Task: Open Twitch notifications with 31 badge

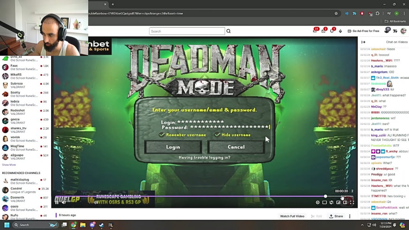Action: pyautogui.click(x=316, y=30)
